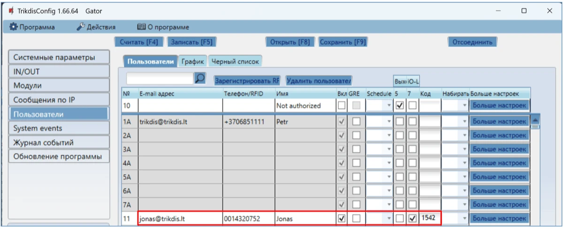Screen dimensions: 563x229
Task: Expand Schedule dropdown for Jonas
Action: coord(389,219)
